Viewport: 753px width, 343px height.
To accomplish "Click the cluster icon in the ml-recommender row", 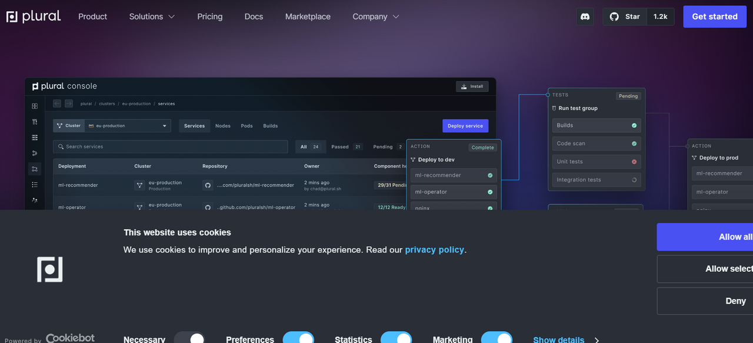I will coord(139,185).
